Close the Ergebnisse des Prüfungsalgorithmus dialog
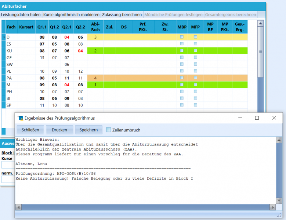This screenshot has width=286, height=220. point(274,118)
